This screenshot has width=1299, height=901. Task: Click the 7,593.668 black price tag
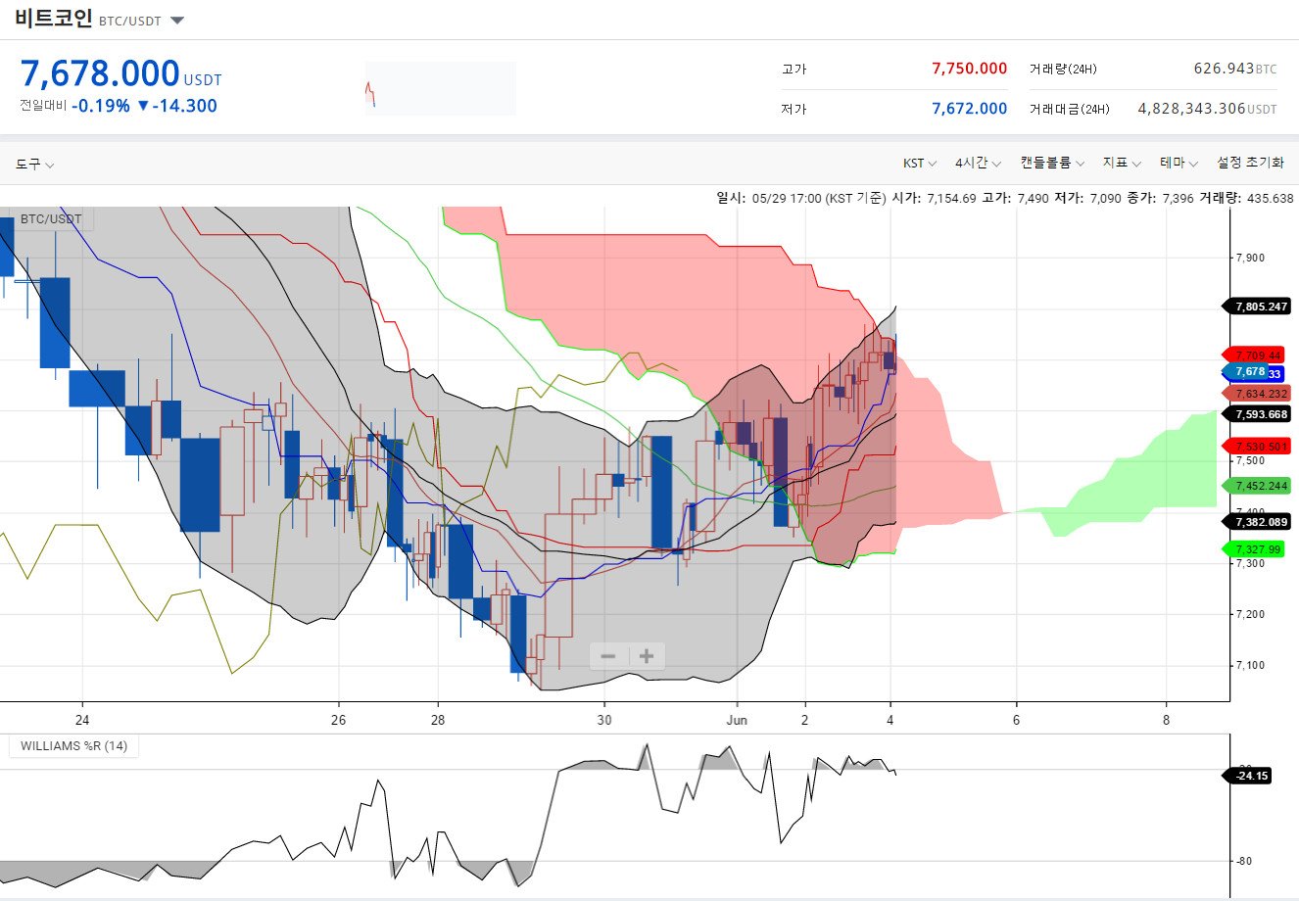(1258, 414)
